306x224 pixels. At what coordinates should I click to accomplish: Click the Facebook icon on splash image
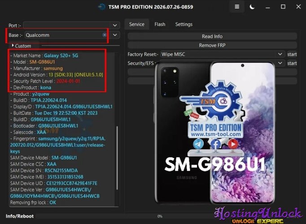point(215,145)
